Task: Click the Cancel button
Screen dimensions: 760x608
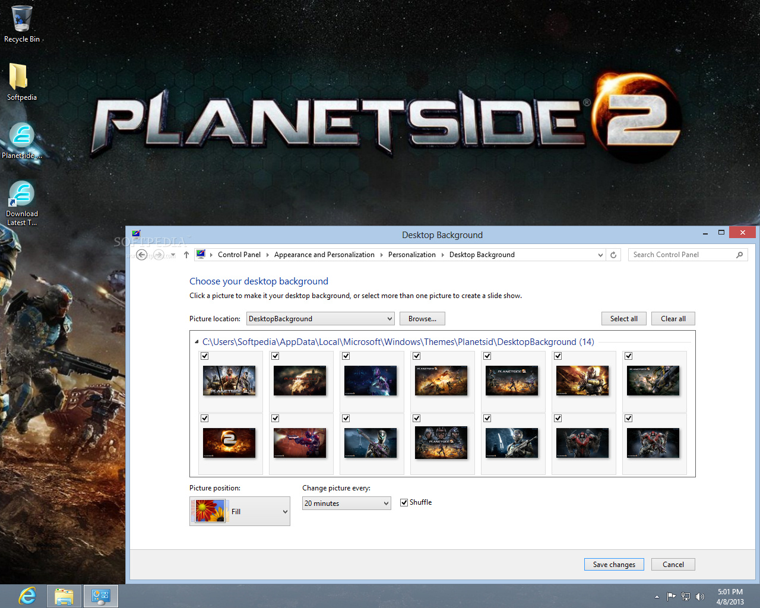Action: click(x=673, y=565)
